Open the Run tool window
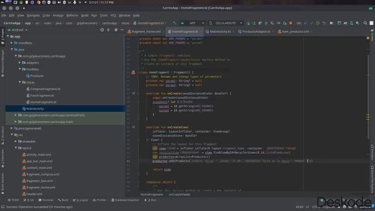The image size is (375, 211). (151, 200)
